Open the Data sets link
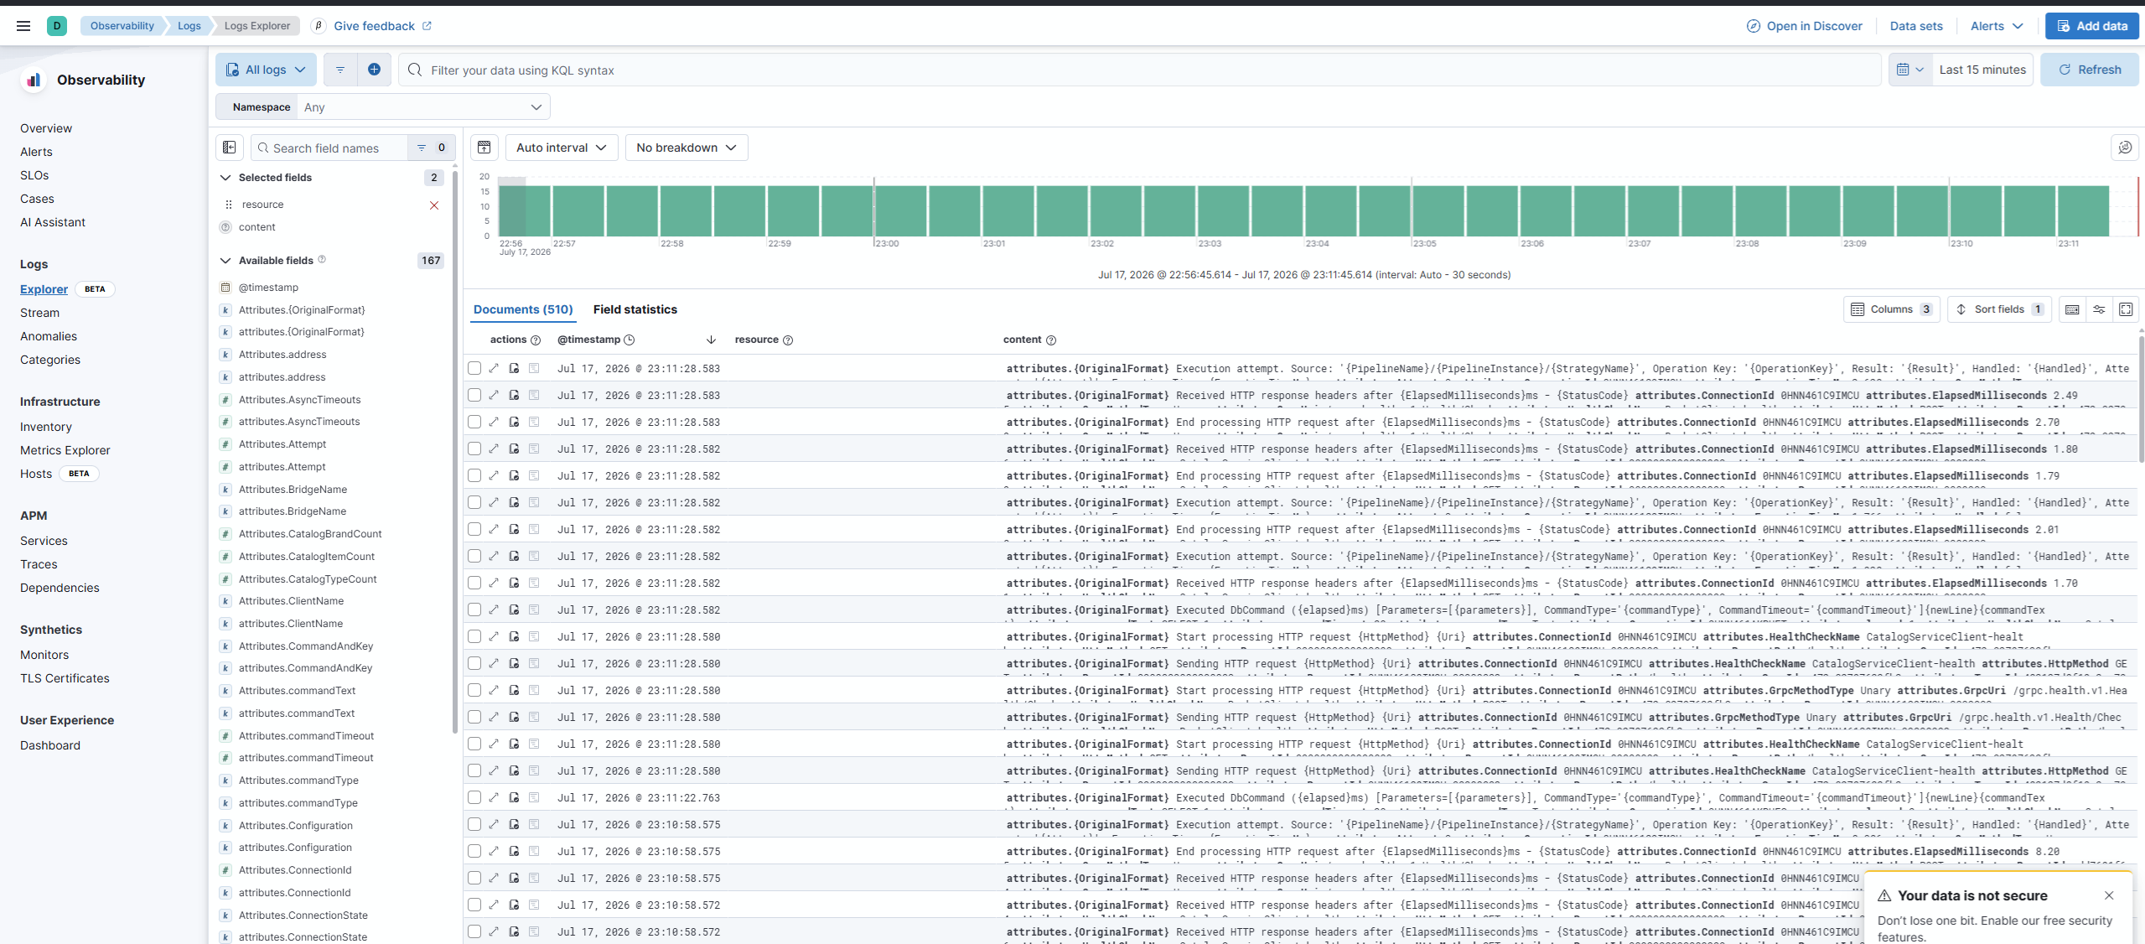 point(1915,26)
